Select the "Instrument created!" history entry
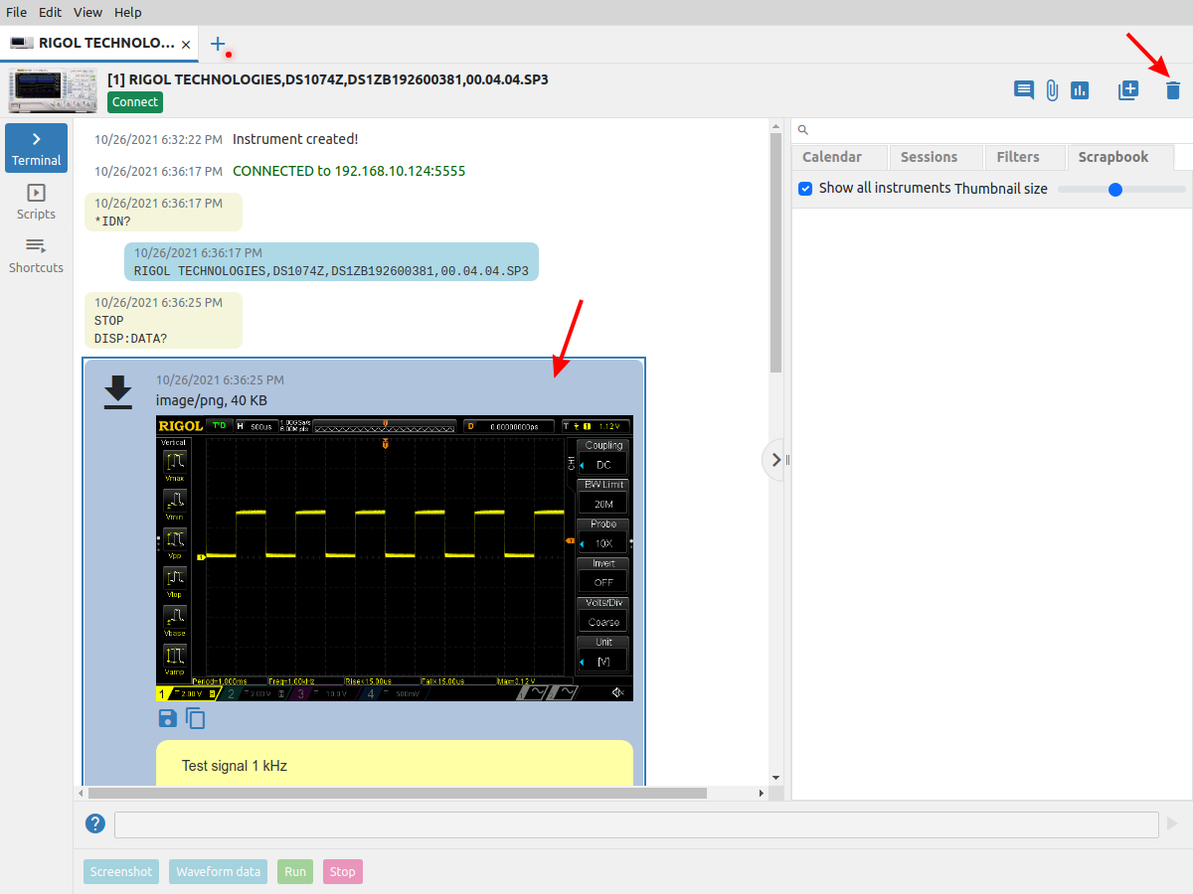Viewport: 1193px width, 894px height. 227,139
